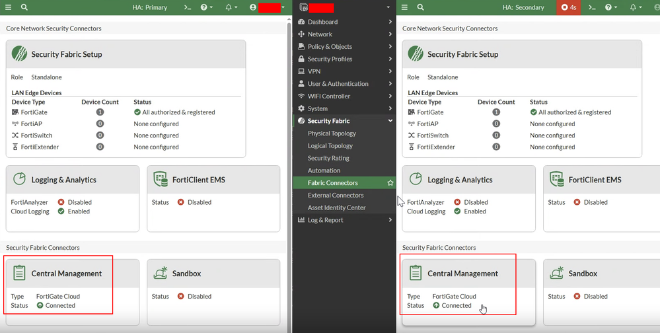
Task: Stop the 4s recording indicator
Action: (x=568, y=7)
